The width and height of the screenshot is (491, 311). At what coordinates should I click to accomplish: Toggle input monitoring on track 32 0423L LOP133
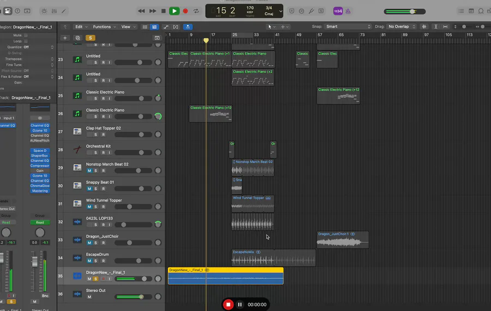(109, 225)
